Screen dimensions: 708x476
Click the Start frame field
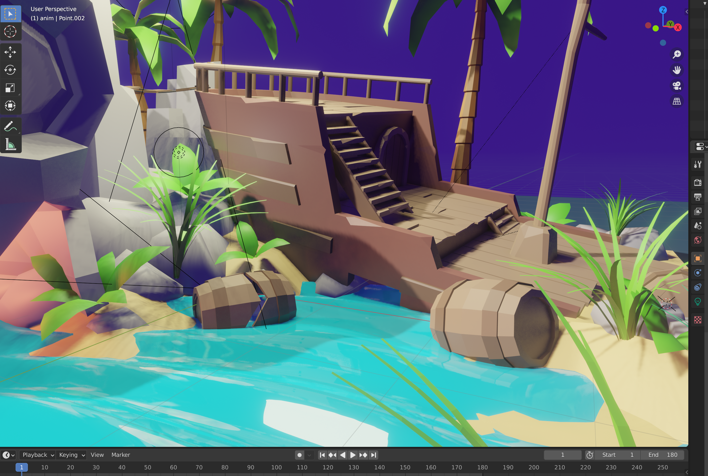(618, 455)
